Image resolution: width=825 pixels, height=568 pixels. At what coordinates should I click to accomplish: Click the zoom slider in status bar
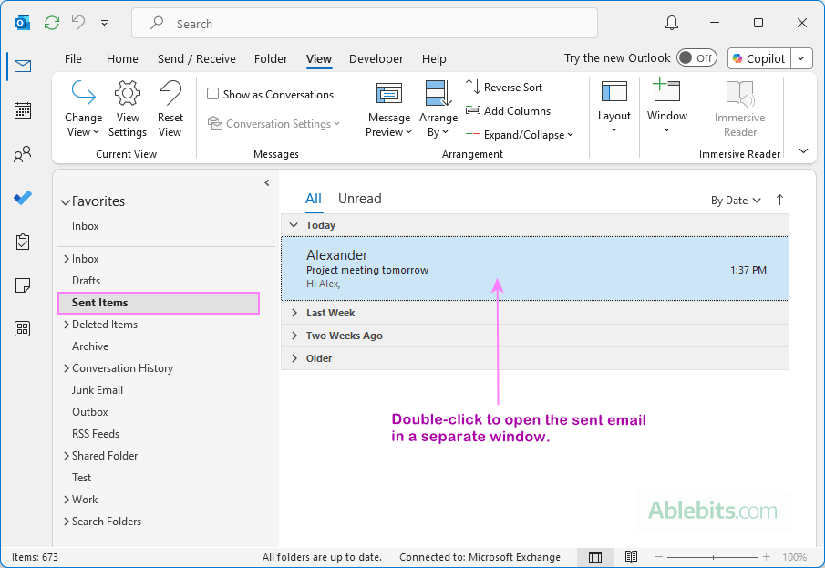point(712,557)
